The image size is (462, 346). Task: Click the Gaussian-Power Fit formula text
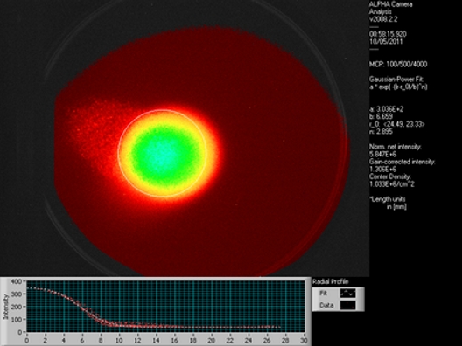click(x=398, y=86)
